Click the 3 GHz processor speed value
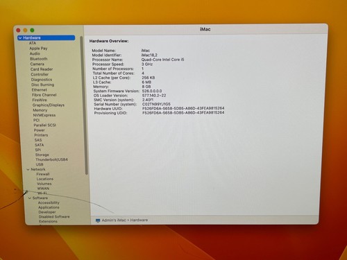 tap(147, 64)
